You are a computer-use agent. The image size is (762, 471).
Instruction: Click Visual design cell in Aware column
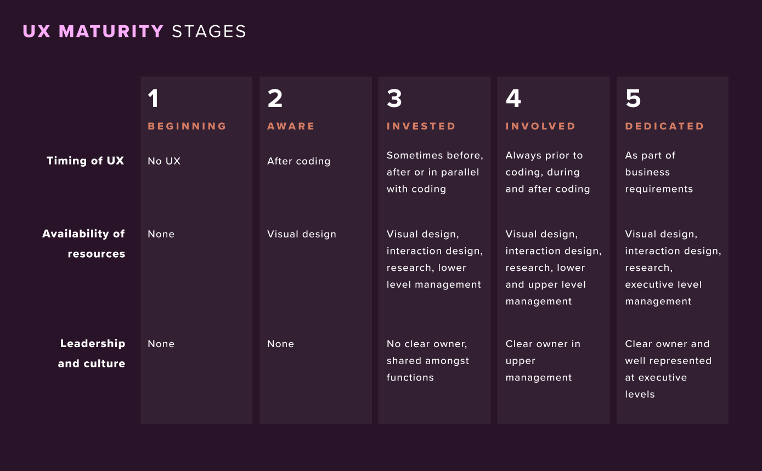tap(302, 234)
